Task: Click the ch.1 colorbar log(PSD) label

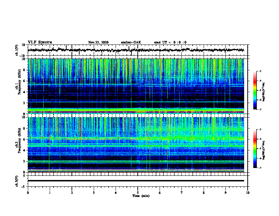Action: coord(264,92)
